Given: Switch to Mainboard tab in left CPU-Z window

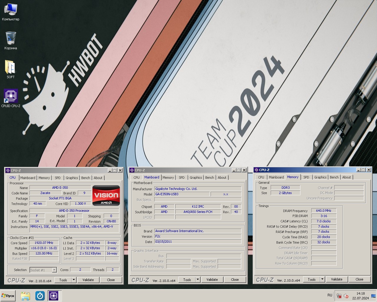Looking at the screenshot, I should [x=28, y=178].
